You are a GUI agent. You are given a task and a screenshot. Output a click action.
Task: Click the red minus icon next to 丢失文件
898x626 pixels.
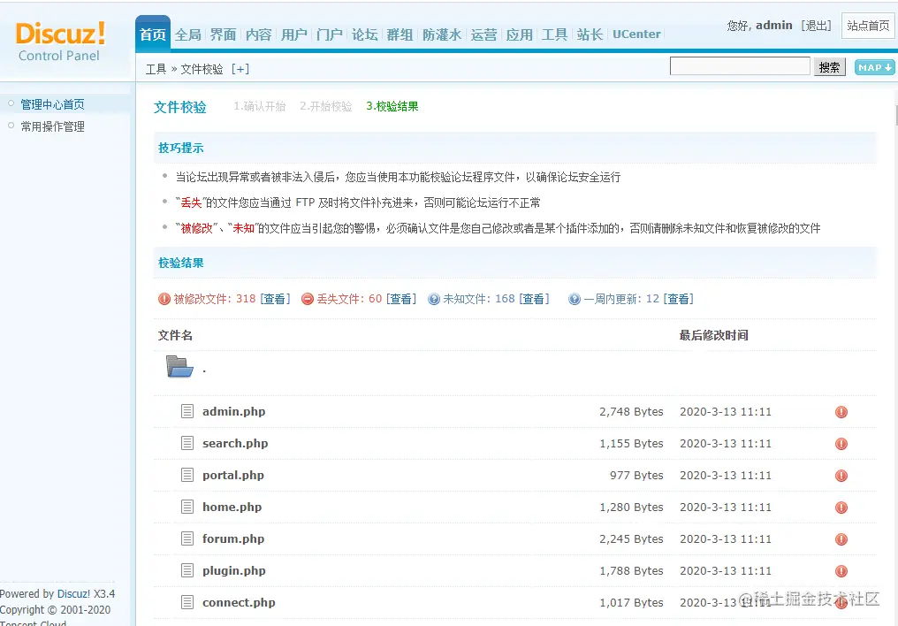click(308, 299)
